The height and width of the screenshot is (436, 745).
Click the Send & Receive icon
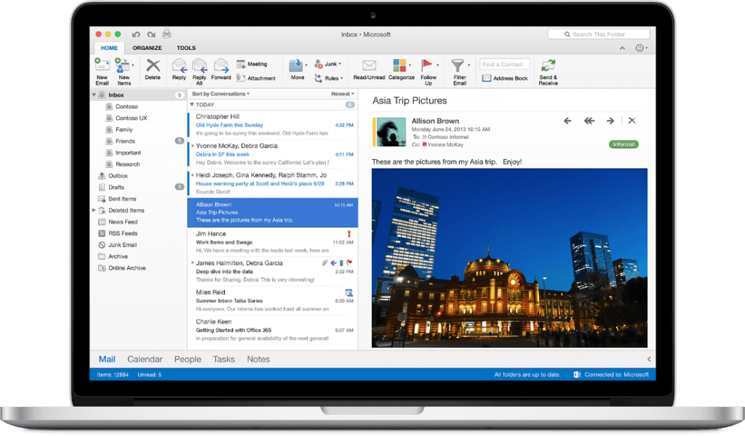point(548,66)
